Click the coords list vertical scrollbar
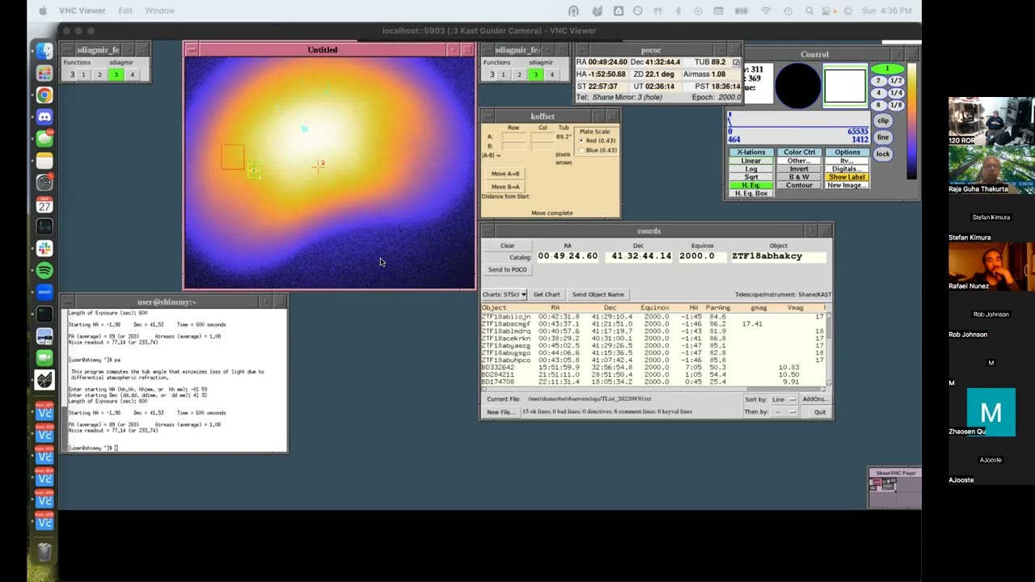 828,349
